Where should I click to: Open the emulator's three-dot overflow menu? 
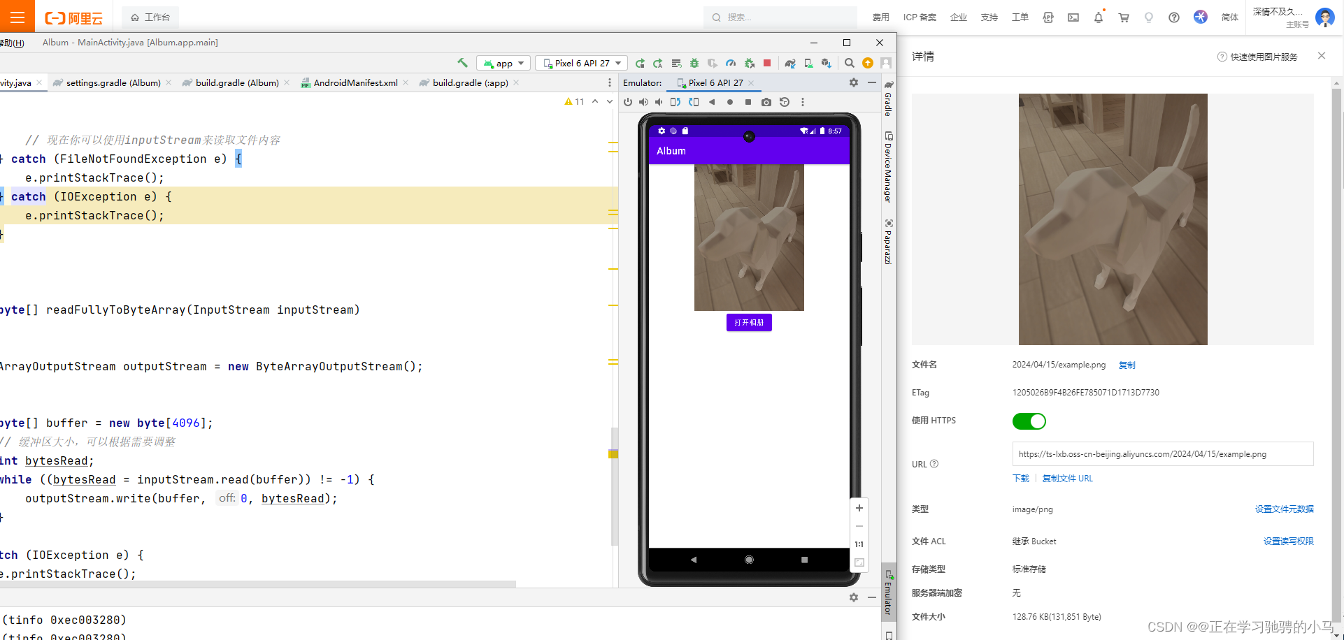pos(802,101)
